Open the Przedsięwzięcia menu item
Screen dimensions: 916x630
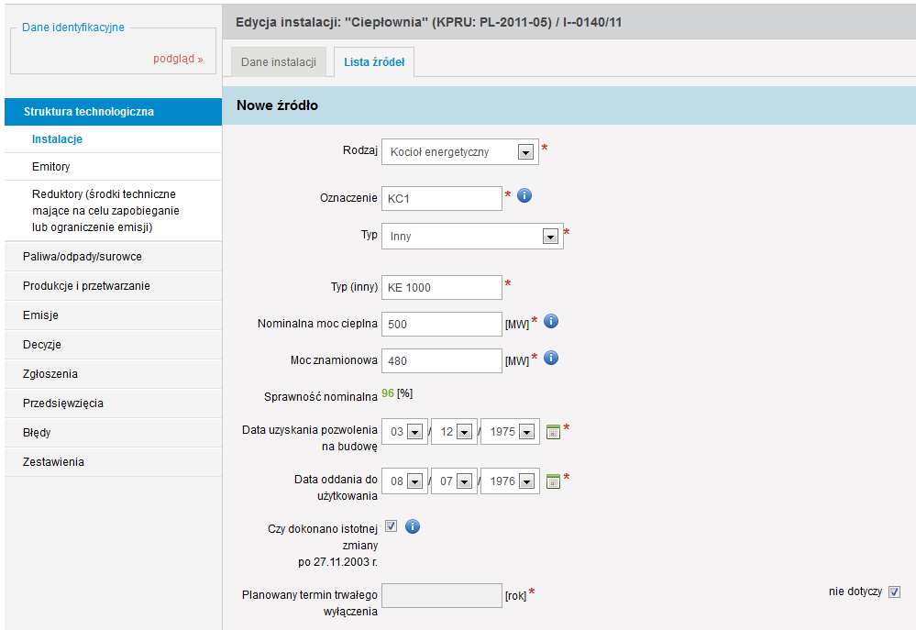[x=114, y=403]
